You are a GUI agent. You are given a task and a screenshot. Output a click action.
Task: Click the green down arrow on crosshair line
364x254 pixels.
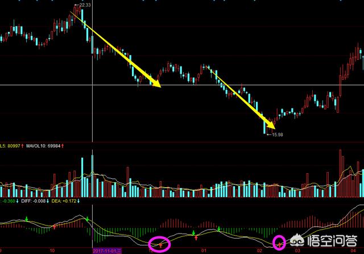click(88, 219)
